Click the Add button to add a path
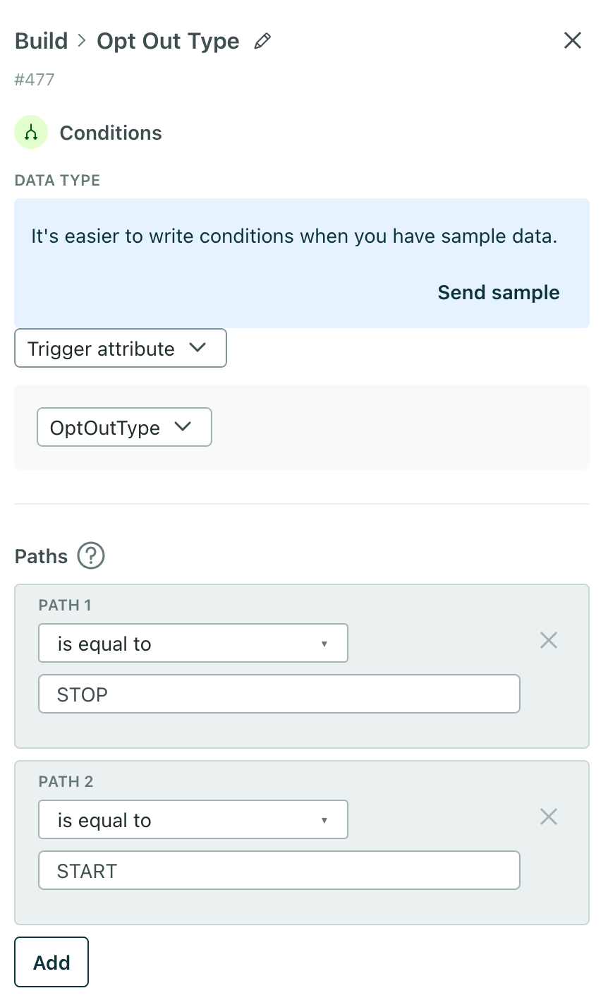Screen dimensions: 608x1005 51,962
